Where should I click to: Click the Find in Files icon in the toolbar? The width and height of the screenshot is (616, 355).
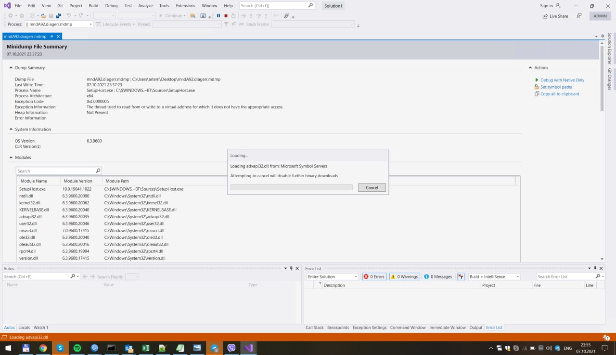tap(193, 15)
